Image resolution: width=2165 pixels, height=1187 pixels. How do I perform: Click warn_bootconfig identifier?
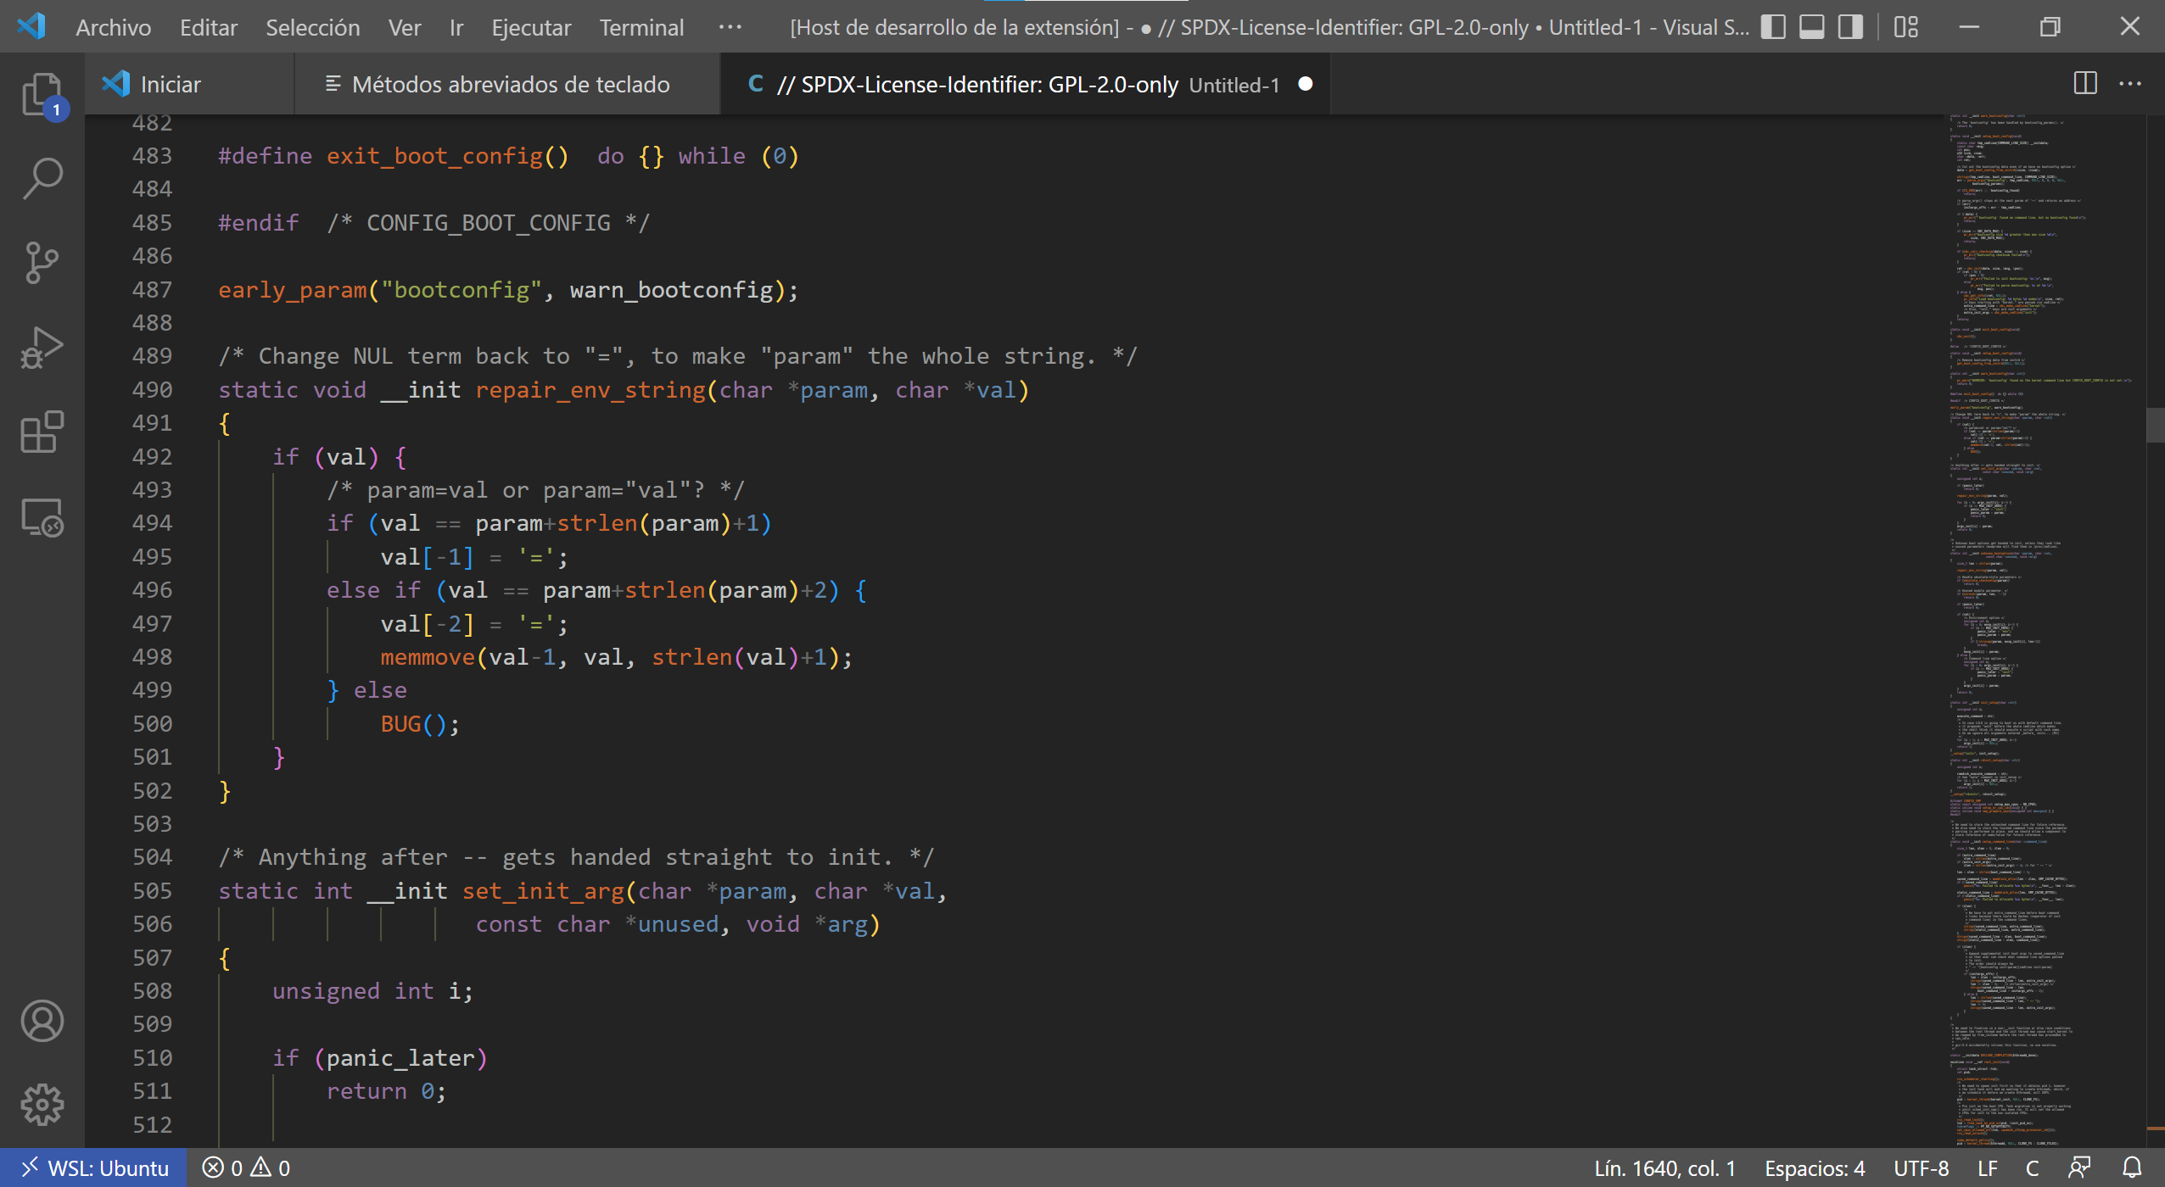(x=671, y=290)
